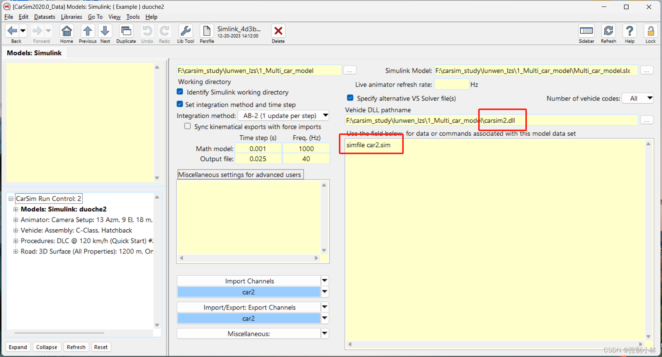The height and width of the screenshot is (357, 662).
Task: Click the commands field vertical scrollbar
Action: click(648, 240)
